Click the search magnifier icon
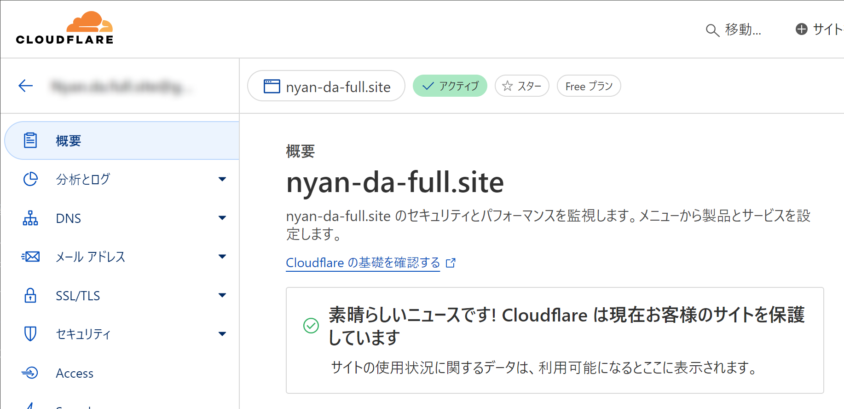 point(712,30)
